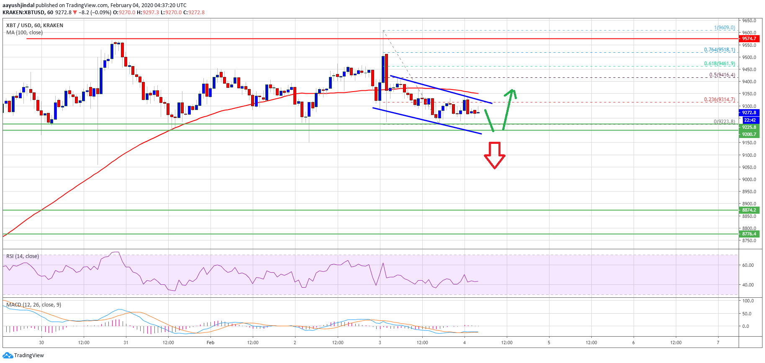The height and width of the screenshot is (363, 765).
Task: Click the aayushjindal author name
Action: coord(18,5)
